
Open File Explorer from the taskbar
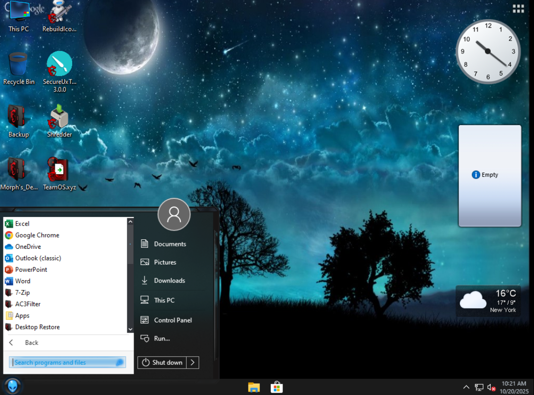point(253,387)
